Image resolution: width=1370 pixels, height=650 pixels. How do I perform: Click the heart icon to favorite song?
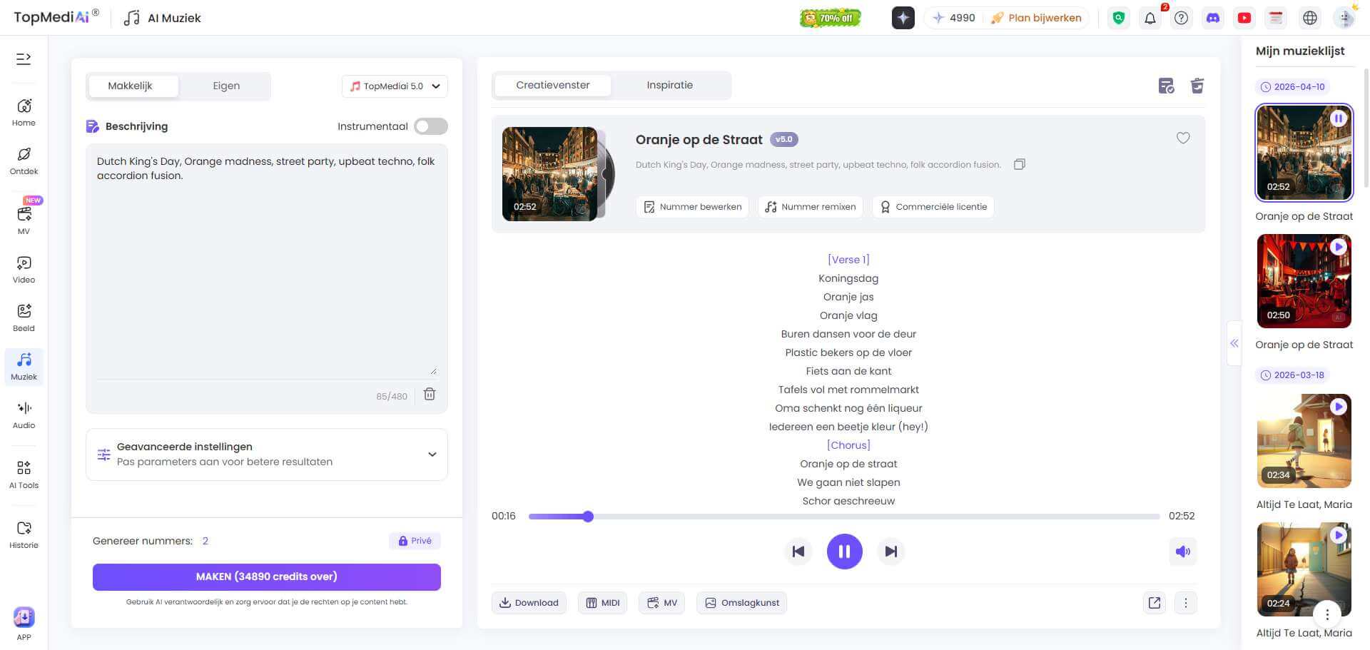pos(1183,138)
